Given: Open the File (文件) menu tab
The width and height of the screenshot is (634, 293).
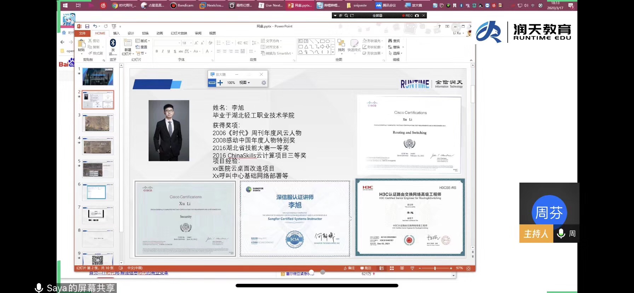Looking at the screenshot, I should [x=82, y=33].
